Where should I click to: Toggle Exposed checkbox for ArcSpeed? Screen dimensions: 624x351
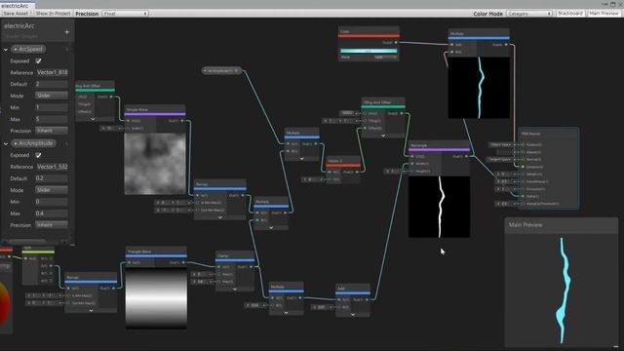pos(38,60)
